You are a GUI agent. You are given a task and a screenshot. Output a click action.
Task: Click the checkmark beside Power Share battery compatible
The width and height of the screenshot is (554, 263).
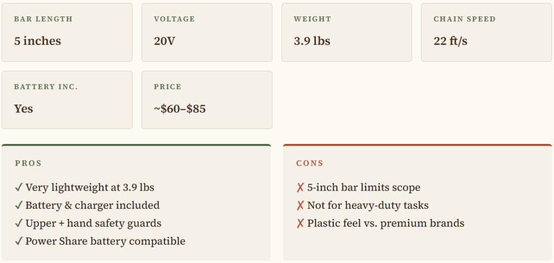click(x=19, y=241)
